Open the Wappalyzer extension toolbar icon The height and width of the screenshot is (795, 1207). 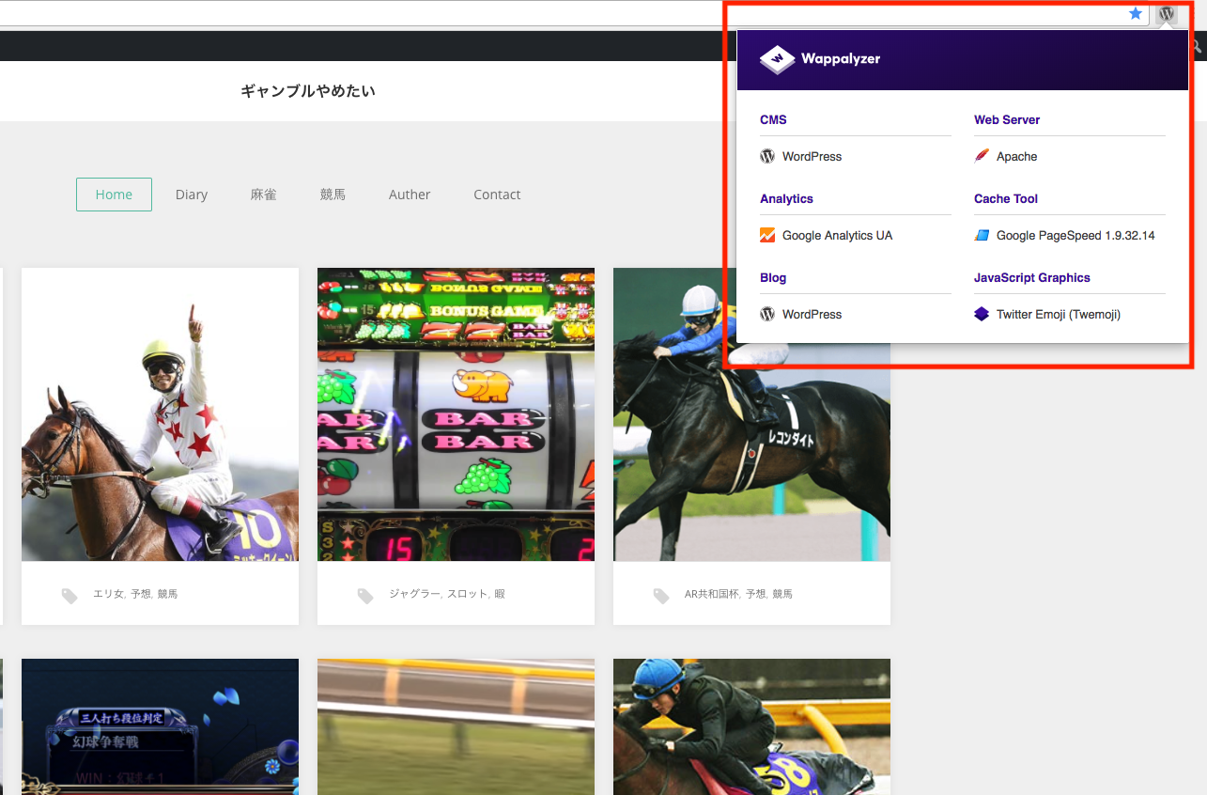[1167, 14]
